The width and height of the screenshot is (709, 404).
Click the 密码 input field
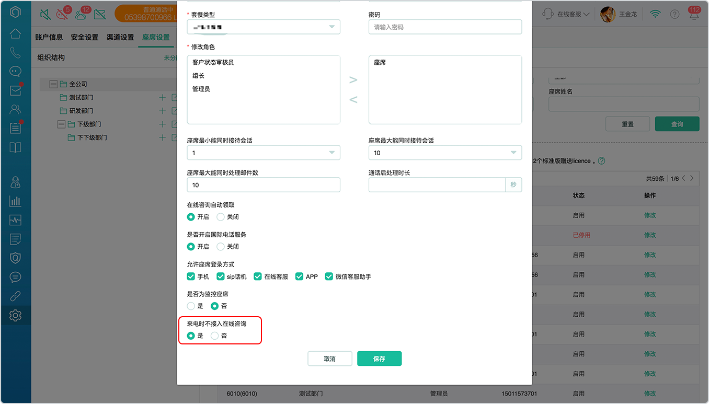point(445,27)
